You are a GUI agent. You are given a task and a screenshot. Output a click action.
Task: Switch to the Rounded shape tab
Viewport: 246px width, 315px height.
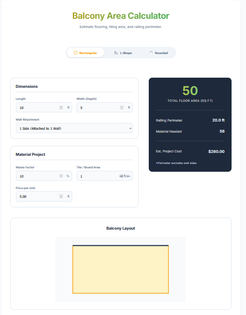click(x=158, y=53)
